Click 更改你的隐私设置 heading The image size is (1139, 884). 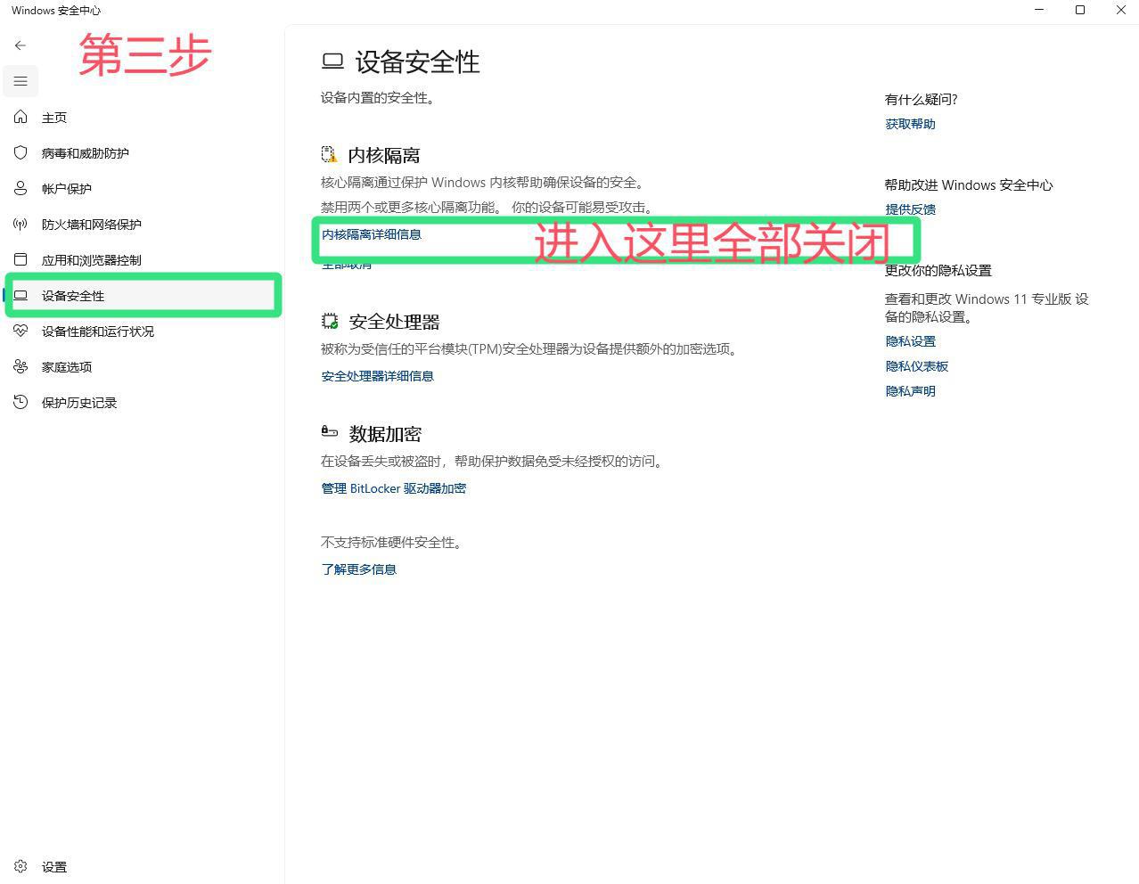[x=938, y=270]
